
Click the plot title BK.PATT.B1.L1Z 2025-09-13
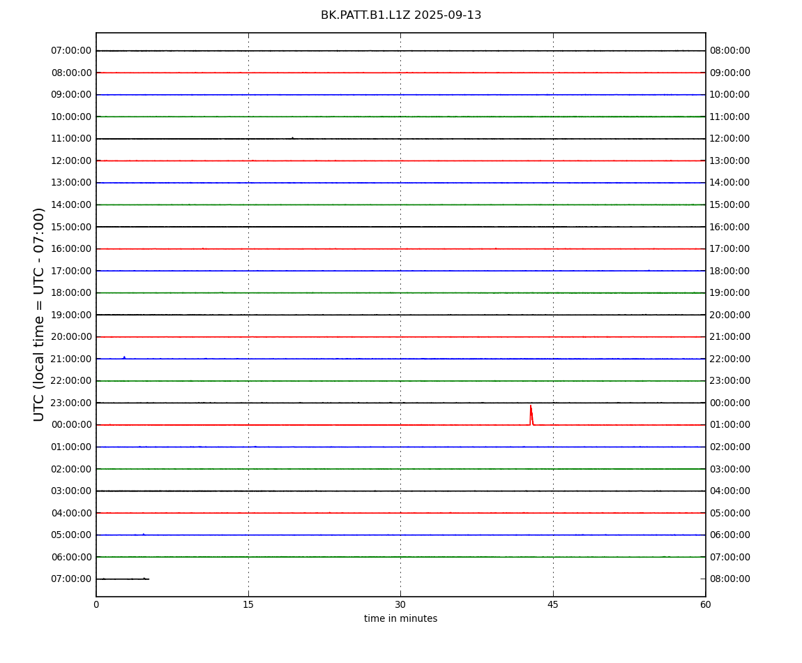click(401, 15)
